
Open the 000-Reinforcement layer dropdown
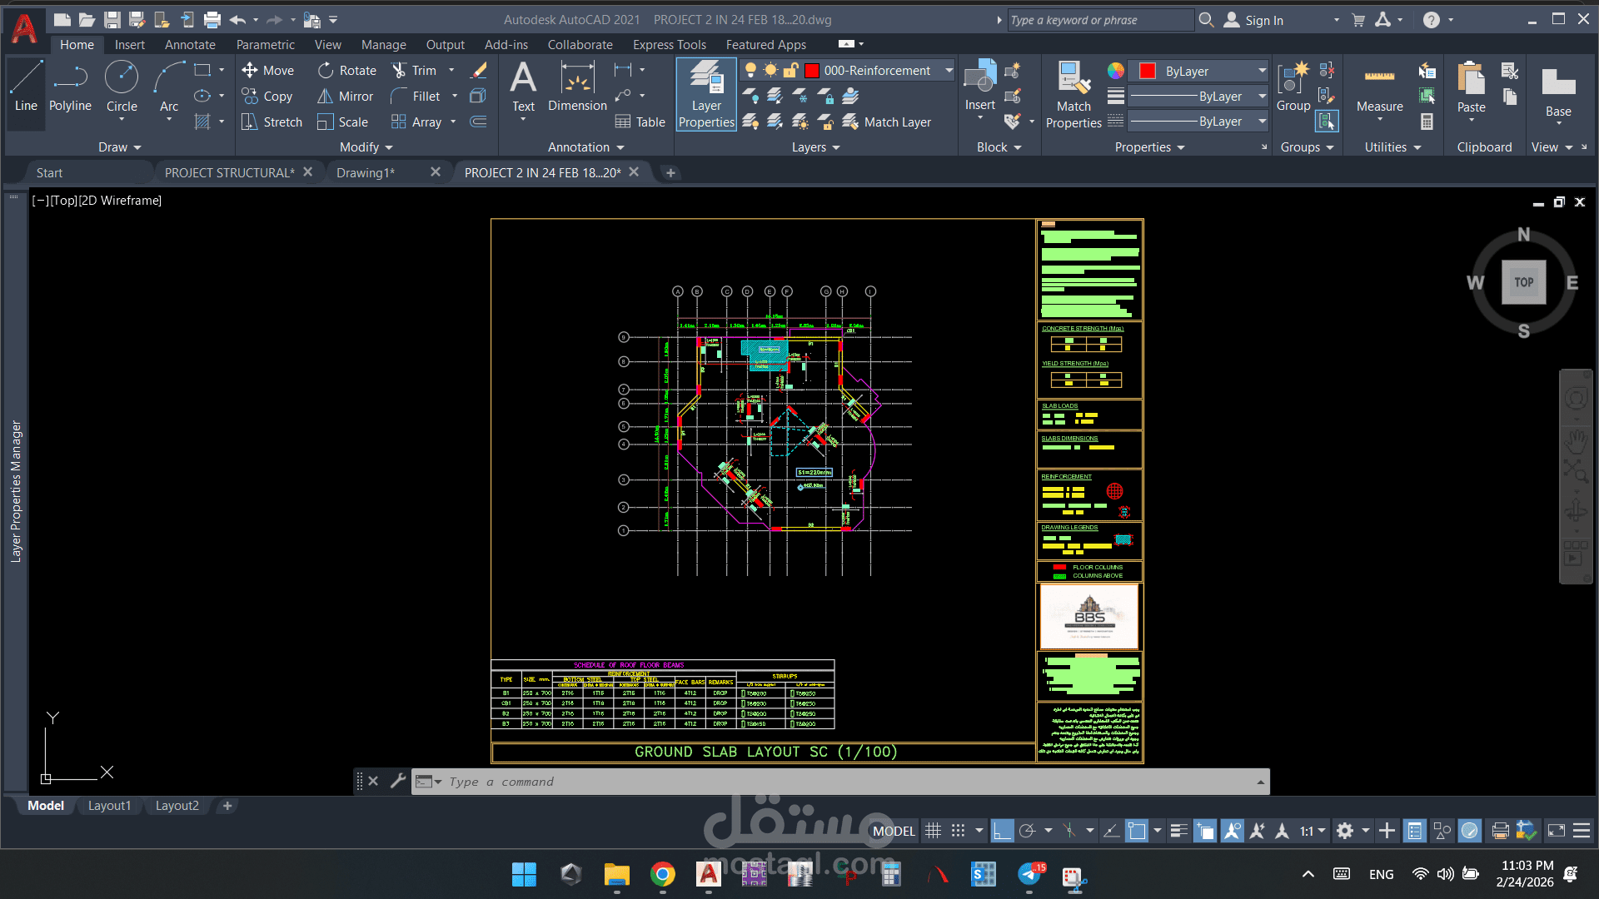(949, 71)
